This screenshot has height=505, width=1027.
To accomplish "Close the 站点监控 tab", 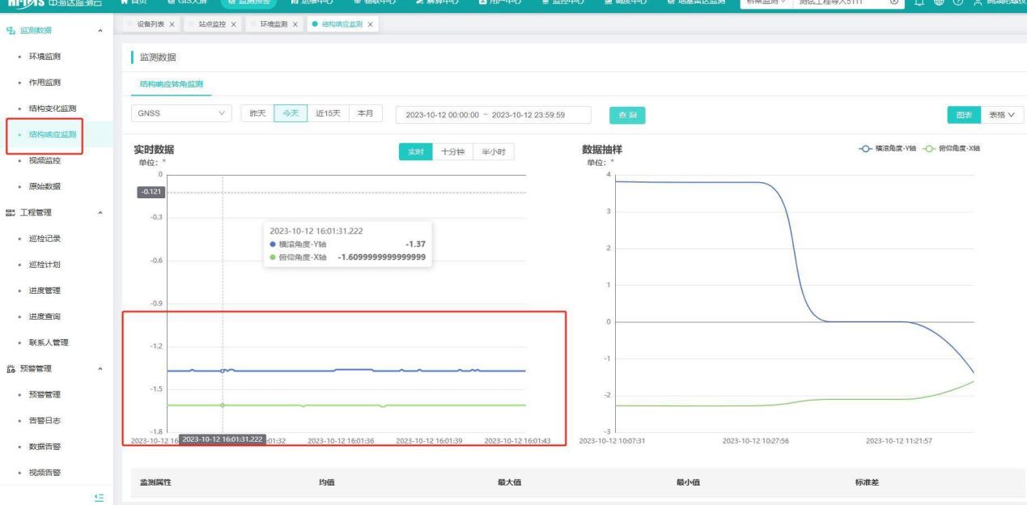I will [233, 25].
